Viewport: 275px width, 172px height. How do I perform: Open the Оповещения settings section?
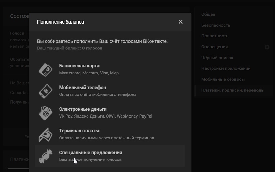coord(214,47)
